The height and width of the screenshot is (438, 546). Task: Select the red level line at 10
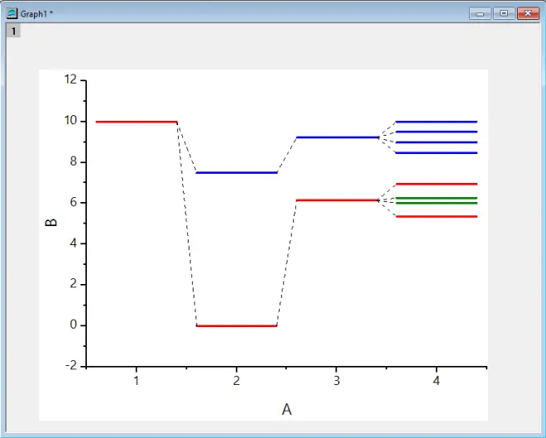(x=136, y=122)
